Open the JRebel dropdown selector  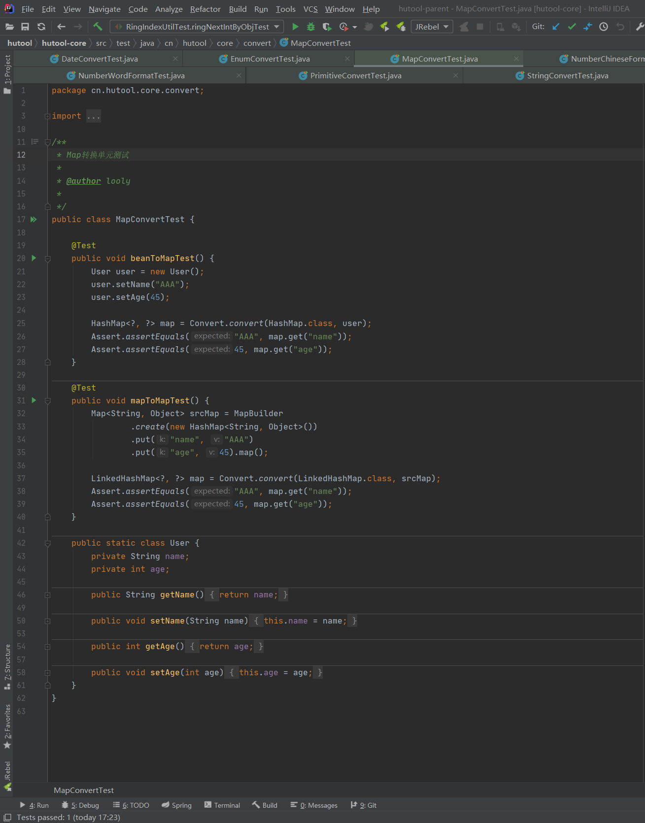pos(432,27)
